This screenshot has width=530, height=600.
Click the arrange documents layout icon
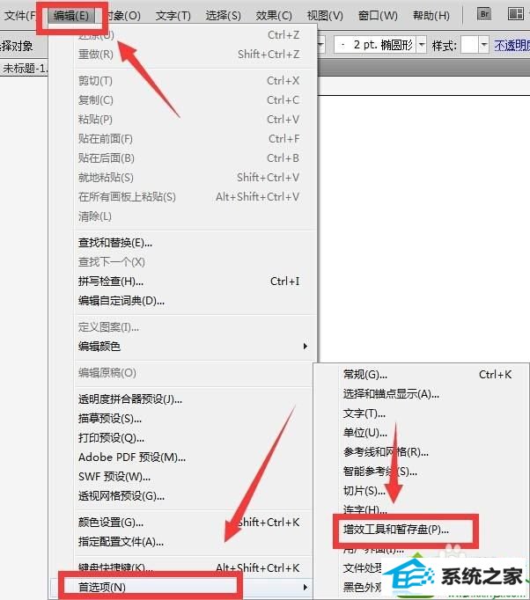[x=514, y=15]
